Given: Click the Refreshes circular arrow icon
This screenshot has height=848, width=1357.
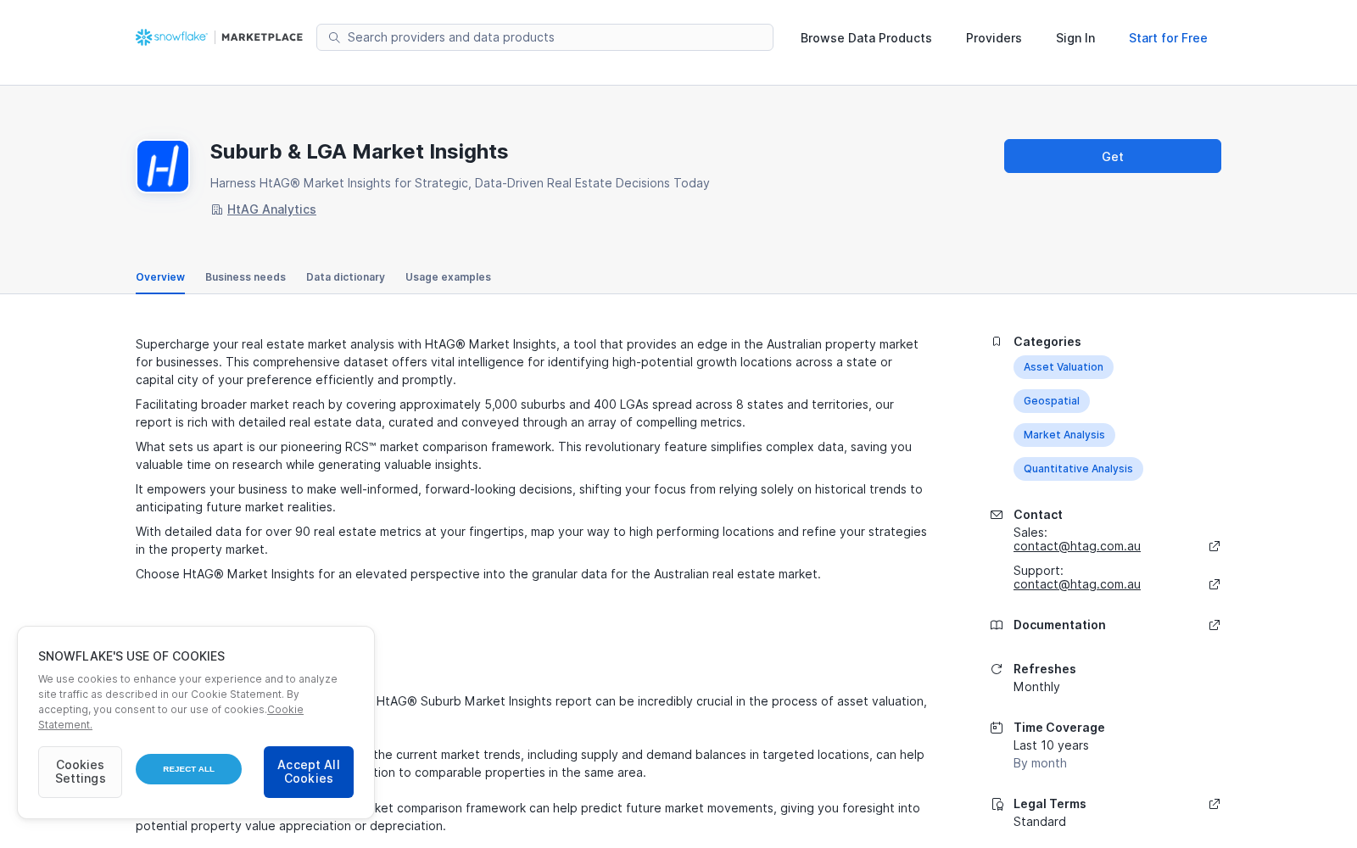Looking at the screenshot, I should 997,669.
